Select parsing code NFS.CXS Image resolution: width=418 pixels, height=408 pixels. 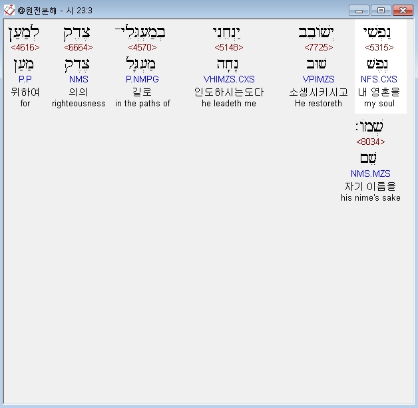click(379, 79)
